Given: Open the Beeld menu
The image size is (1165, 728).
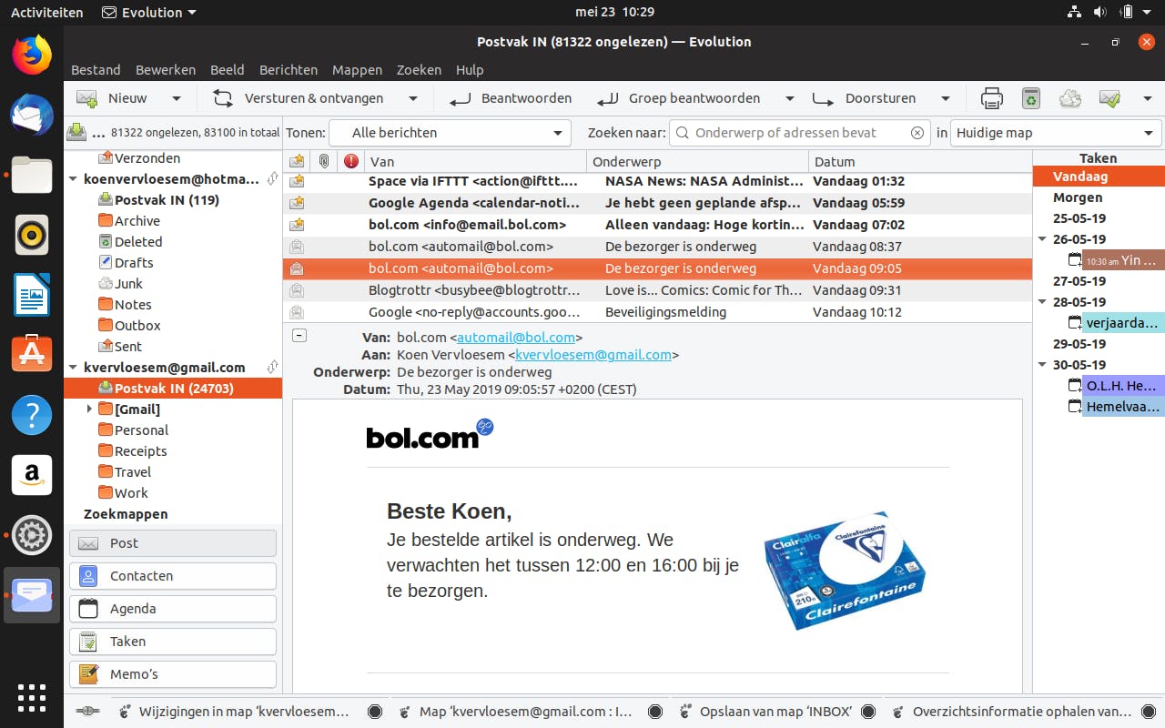Looking at the screenshot, I should pos(228,70).
